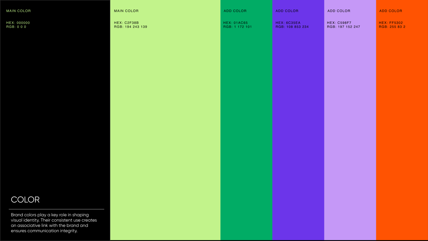Click "ADD COLOR" label above HEX C598F7
Image resolution: width=428 pixels, height=241 pixels.
(339, 11)
